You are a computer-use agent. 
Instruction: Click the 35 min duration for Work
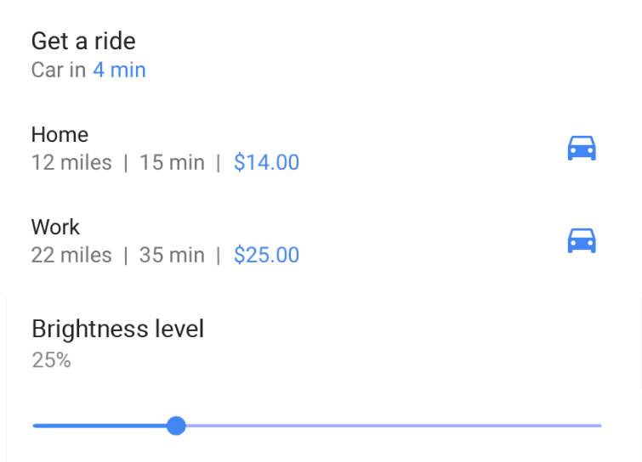tap(172, 255)
